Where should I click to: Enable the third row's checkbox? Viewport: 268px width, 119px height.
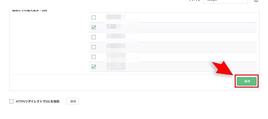(94, 37)
